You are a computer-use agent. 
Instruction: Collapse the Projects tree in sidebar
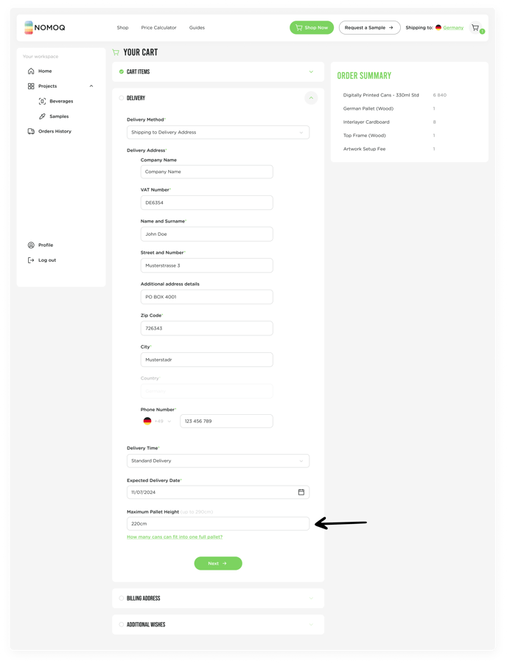pos(91,86)
